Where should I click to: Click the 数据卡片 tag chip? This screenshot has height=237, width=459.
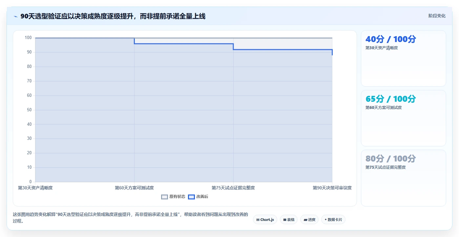pos(333,220)
